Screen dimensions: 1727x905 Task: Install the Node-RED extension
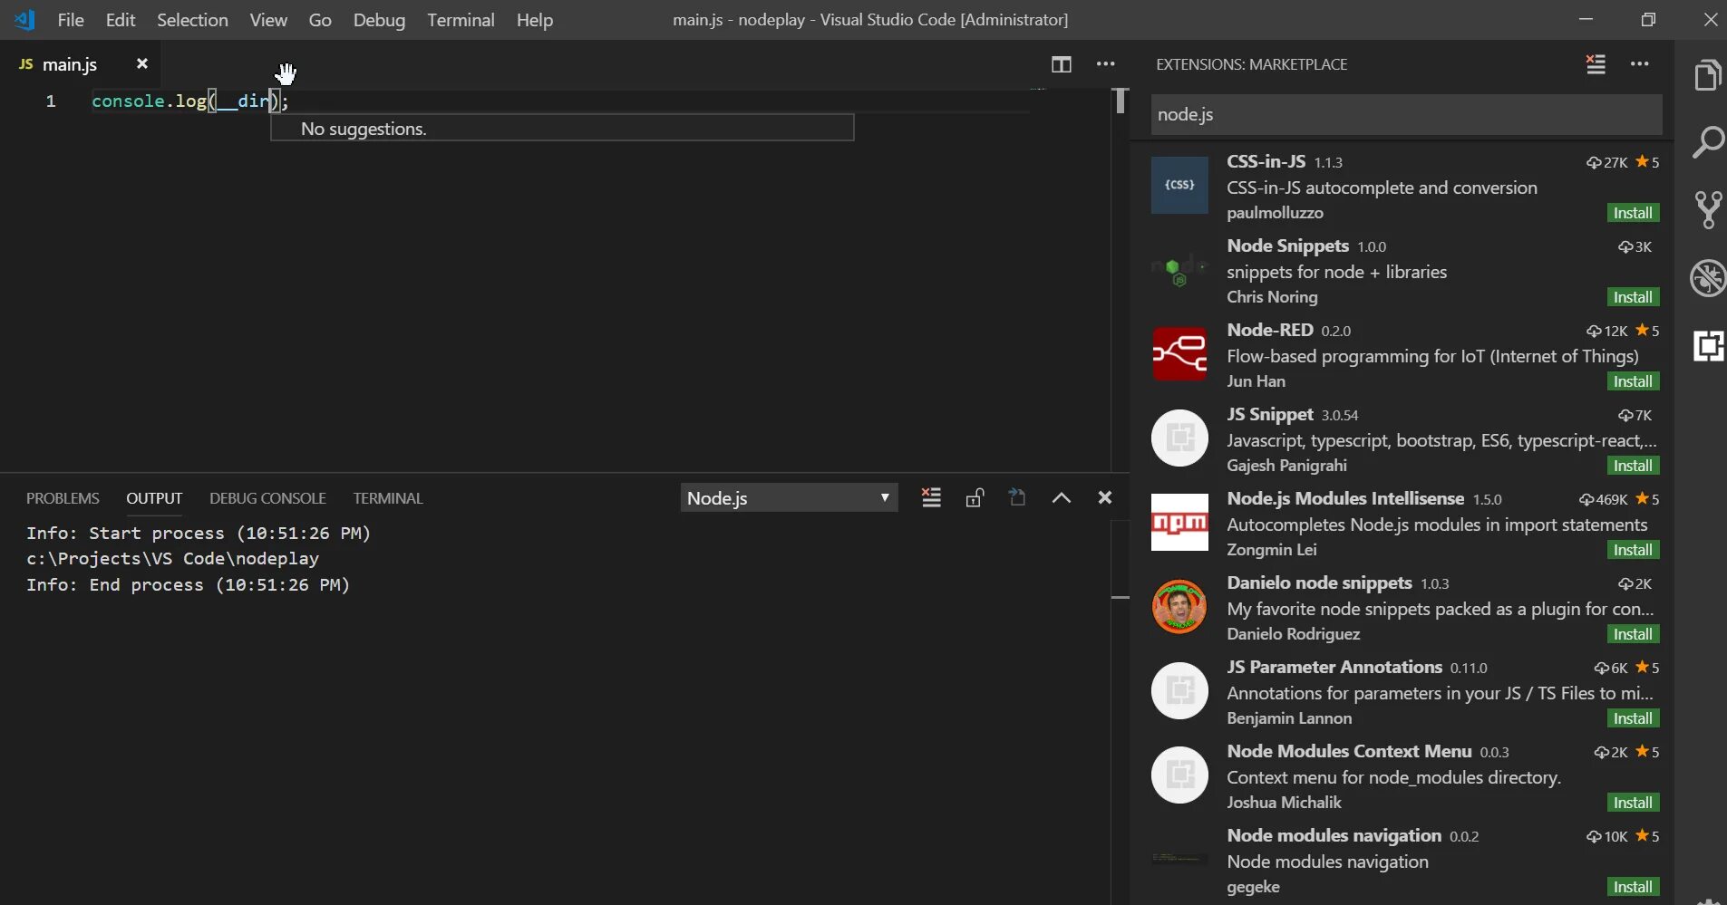pyautogui.click(x=1633, y=381)
